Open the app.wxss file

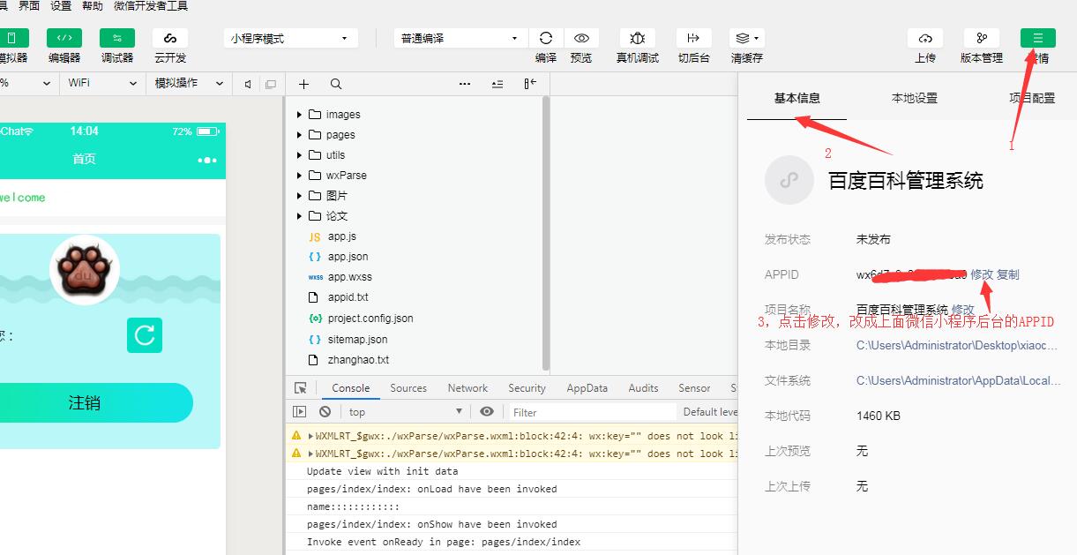(349, 277)
